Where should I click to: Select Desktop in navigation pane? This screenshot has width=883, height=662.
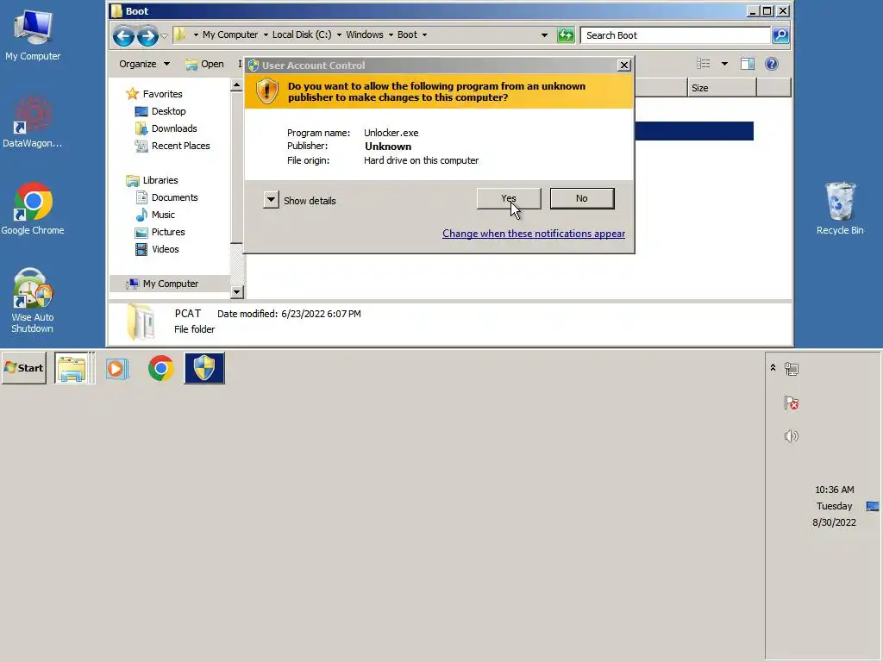160,111
